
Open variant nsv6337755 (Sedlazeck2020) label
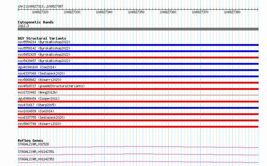[41, 117]
